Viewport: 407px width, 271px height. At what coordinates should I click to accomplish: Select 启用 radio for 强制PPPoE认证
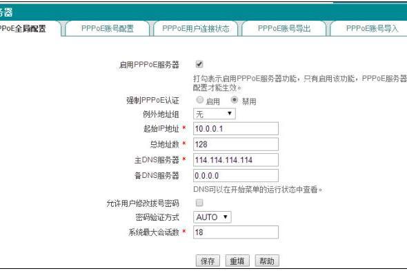(199, 100)
